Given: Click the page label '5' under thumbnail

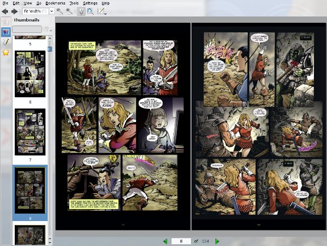Looking at the screenshot, I should (30, 44).
